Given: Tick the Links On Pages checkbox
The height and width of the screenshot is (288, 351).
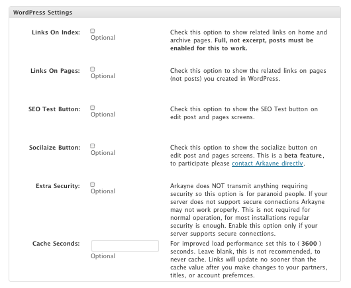Looking at the screenshot, I should [x=93, y=69].
